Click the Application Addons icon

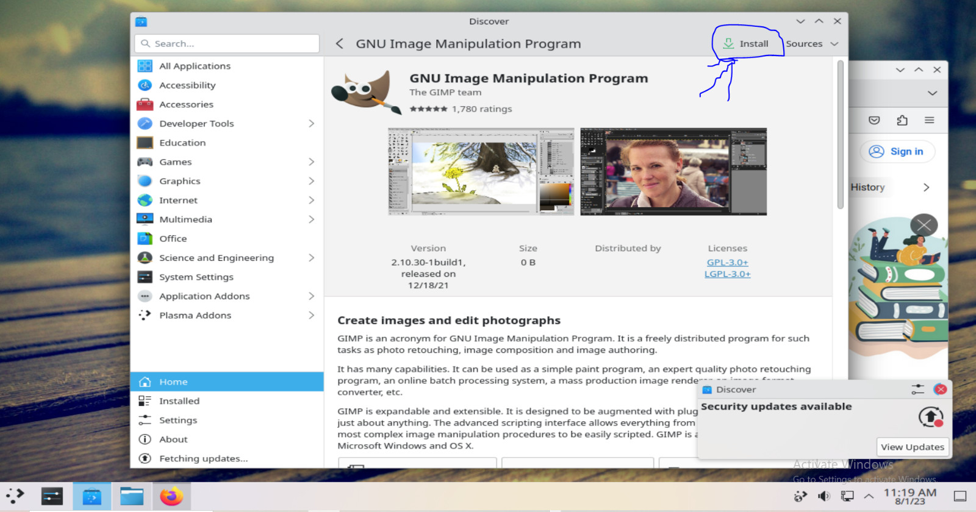145,296
